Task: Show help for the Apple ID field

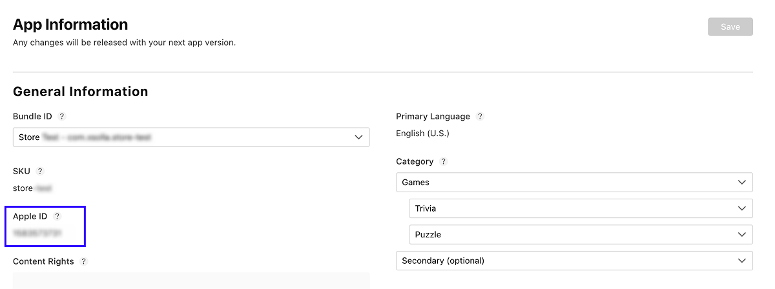Action: point(57,217)
